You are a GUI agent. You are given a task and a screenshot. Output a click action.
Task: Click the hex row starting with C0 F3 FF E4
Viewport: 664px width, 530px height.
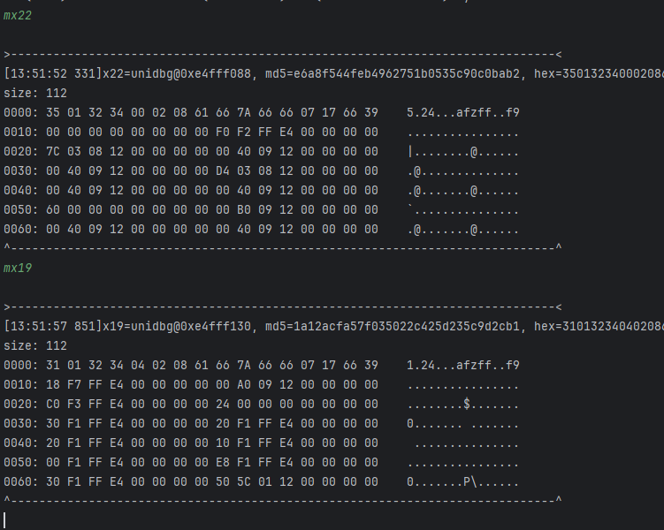click(210, 404)
